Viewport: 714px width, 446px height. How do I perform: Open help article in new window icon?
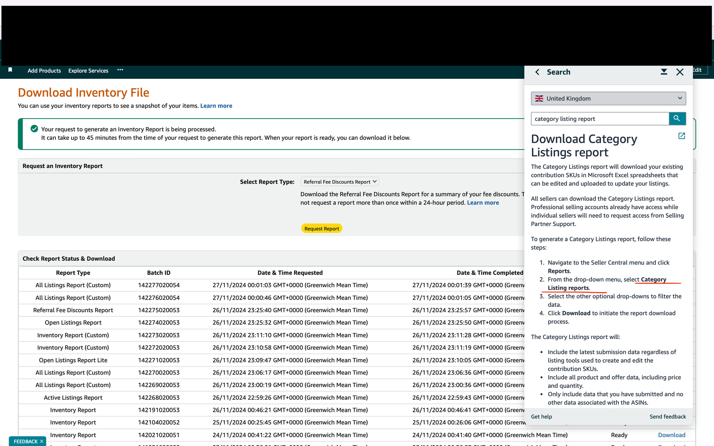pos(682,136)
